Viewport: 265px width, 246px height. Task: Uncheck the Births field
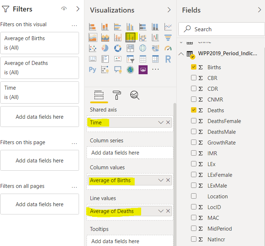(194, 67)
